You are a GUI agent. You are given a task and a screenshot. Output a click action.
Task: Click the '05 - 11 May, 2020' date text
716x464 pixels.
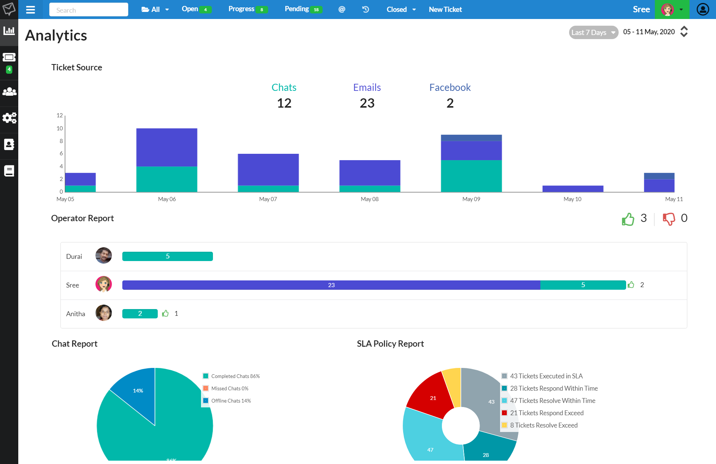pos(649,32)
